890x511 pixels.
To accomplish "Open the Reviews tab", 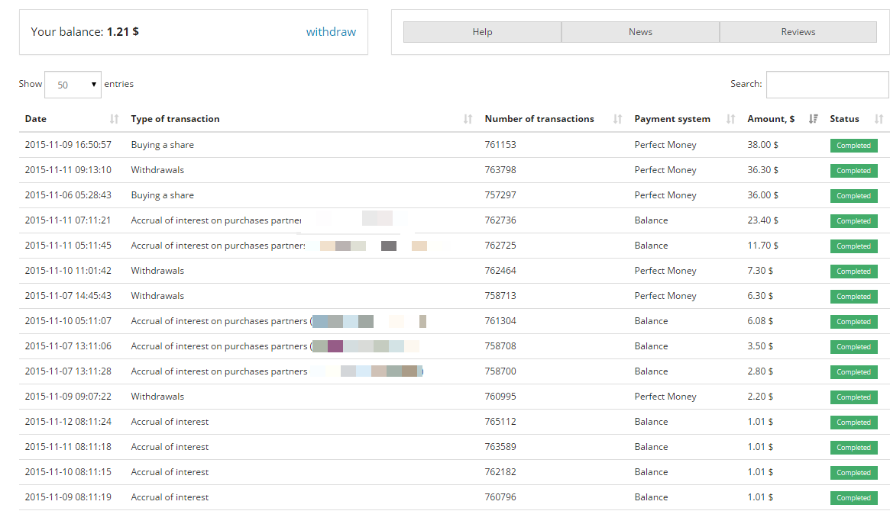I will point(798,32).
